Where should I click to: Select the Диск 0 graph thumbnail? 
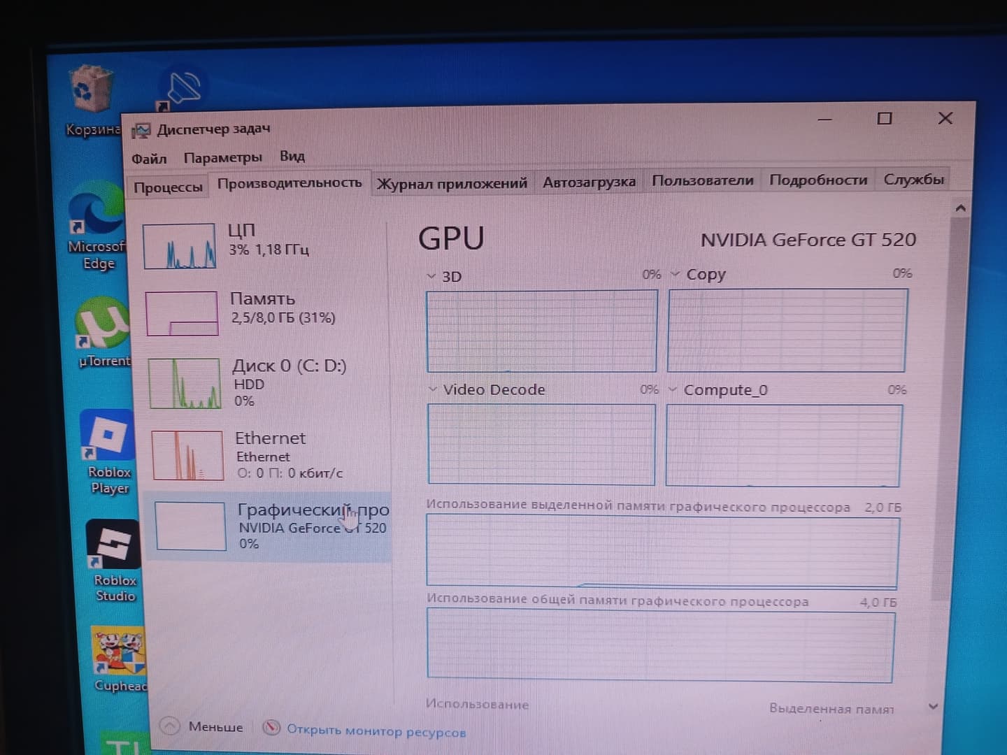point(185,383)
